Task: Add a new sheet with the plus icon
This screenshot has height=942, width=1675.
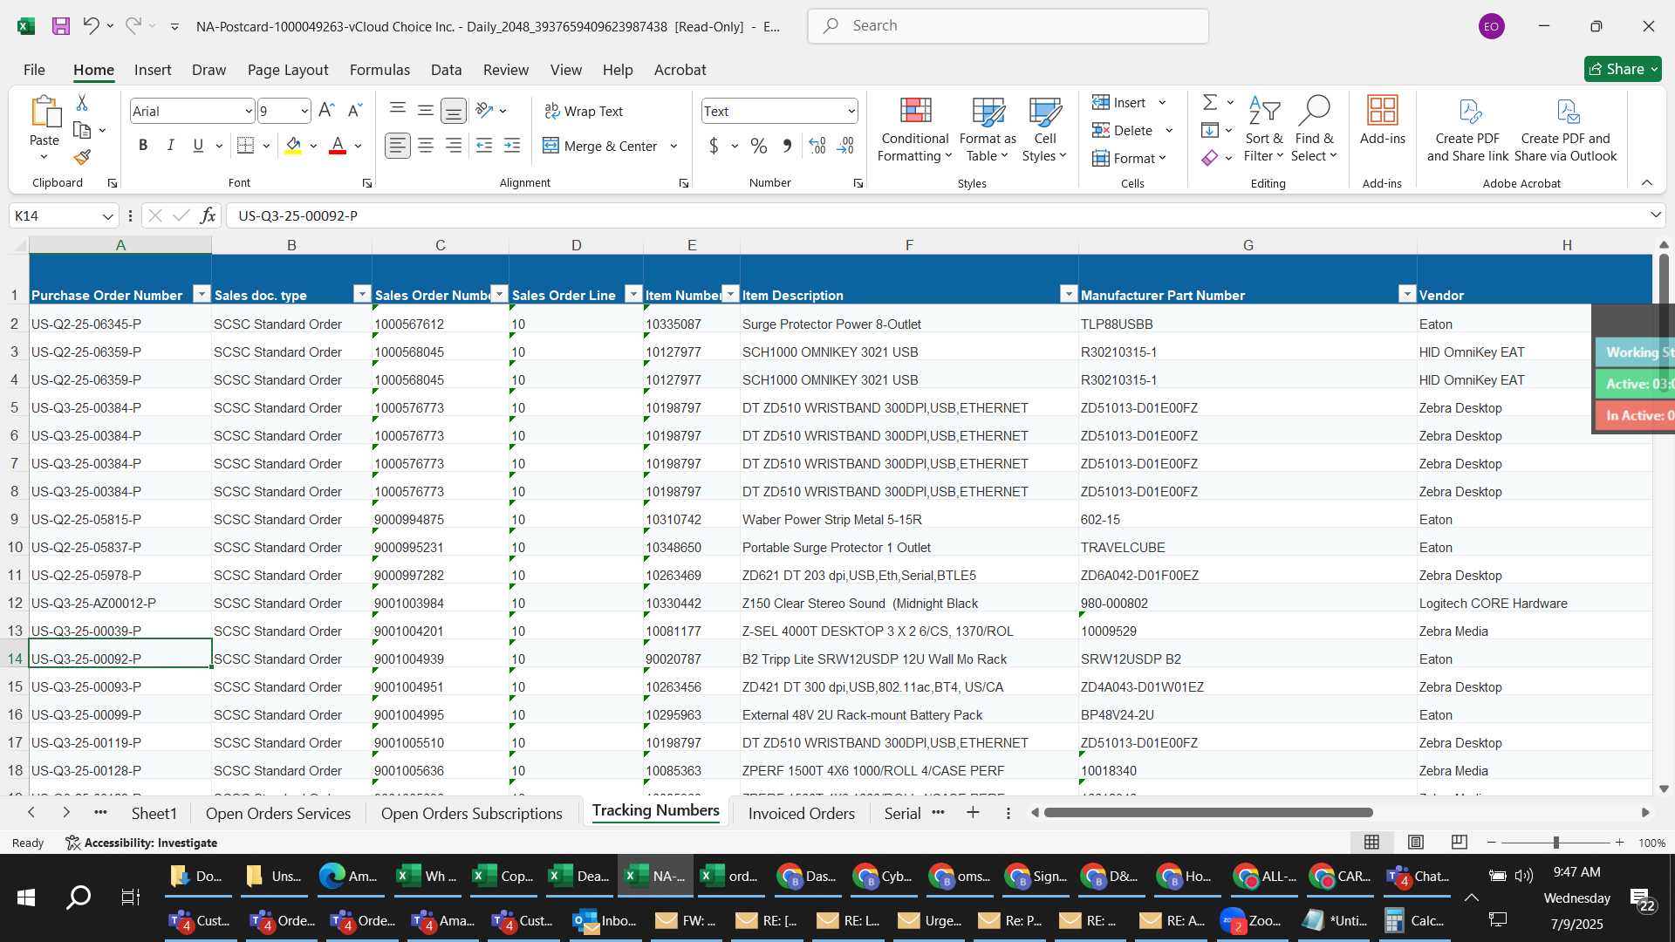Action: point(973,813)
